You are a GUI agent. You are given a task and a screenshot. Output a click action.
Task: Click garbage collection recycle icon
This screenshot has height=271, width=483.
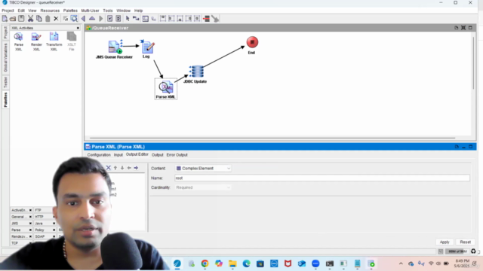coord(473,251)
